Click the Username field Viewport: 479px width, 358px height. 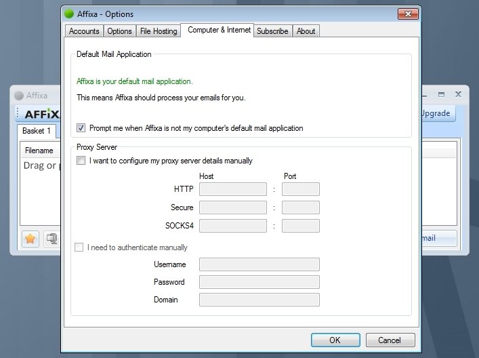[x=259, y=264]
